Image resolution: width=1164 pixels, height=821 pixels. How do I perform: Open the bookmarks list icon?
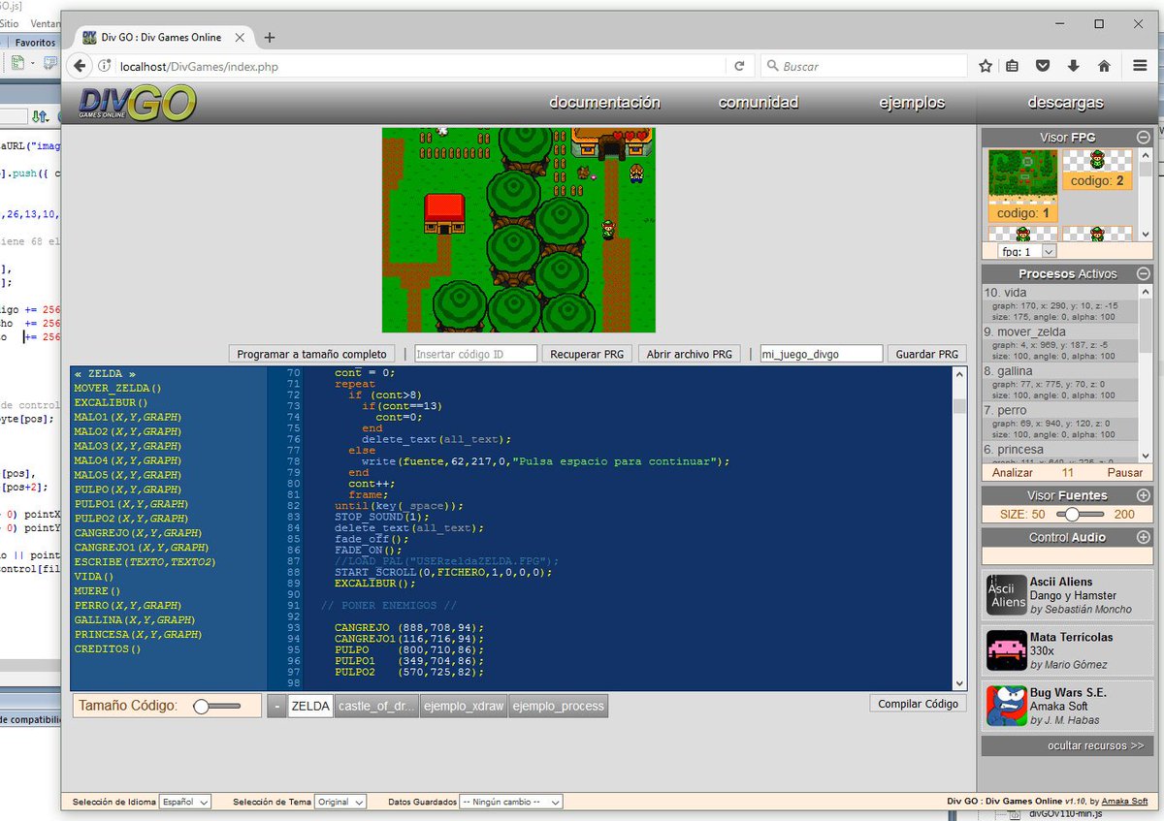point(1012,66)
